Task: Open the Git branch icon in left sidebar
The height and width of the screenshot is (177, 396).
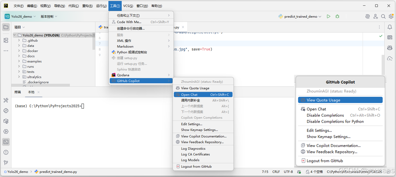Action: coord(6,163)
